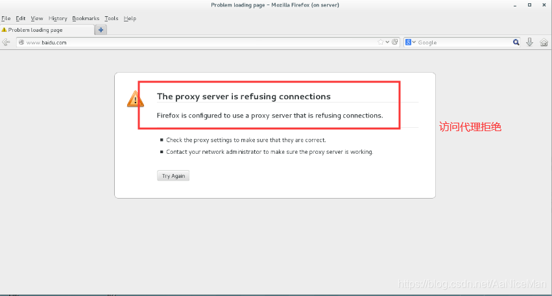
Task: Select the Problem loading page tab
Action: [47, 30]
